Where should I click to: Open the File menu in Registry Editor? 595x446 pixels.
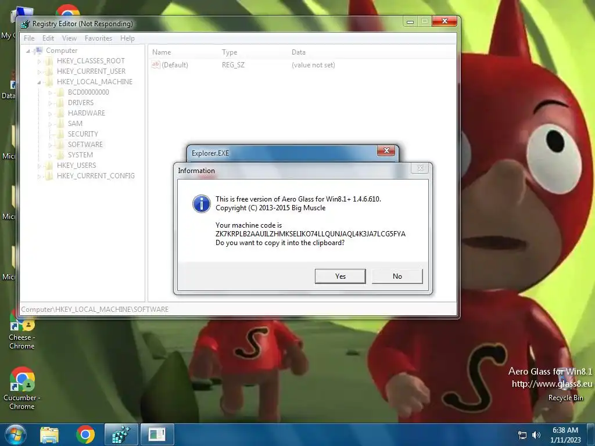(x=29, y=38)
